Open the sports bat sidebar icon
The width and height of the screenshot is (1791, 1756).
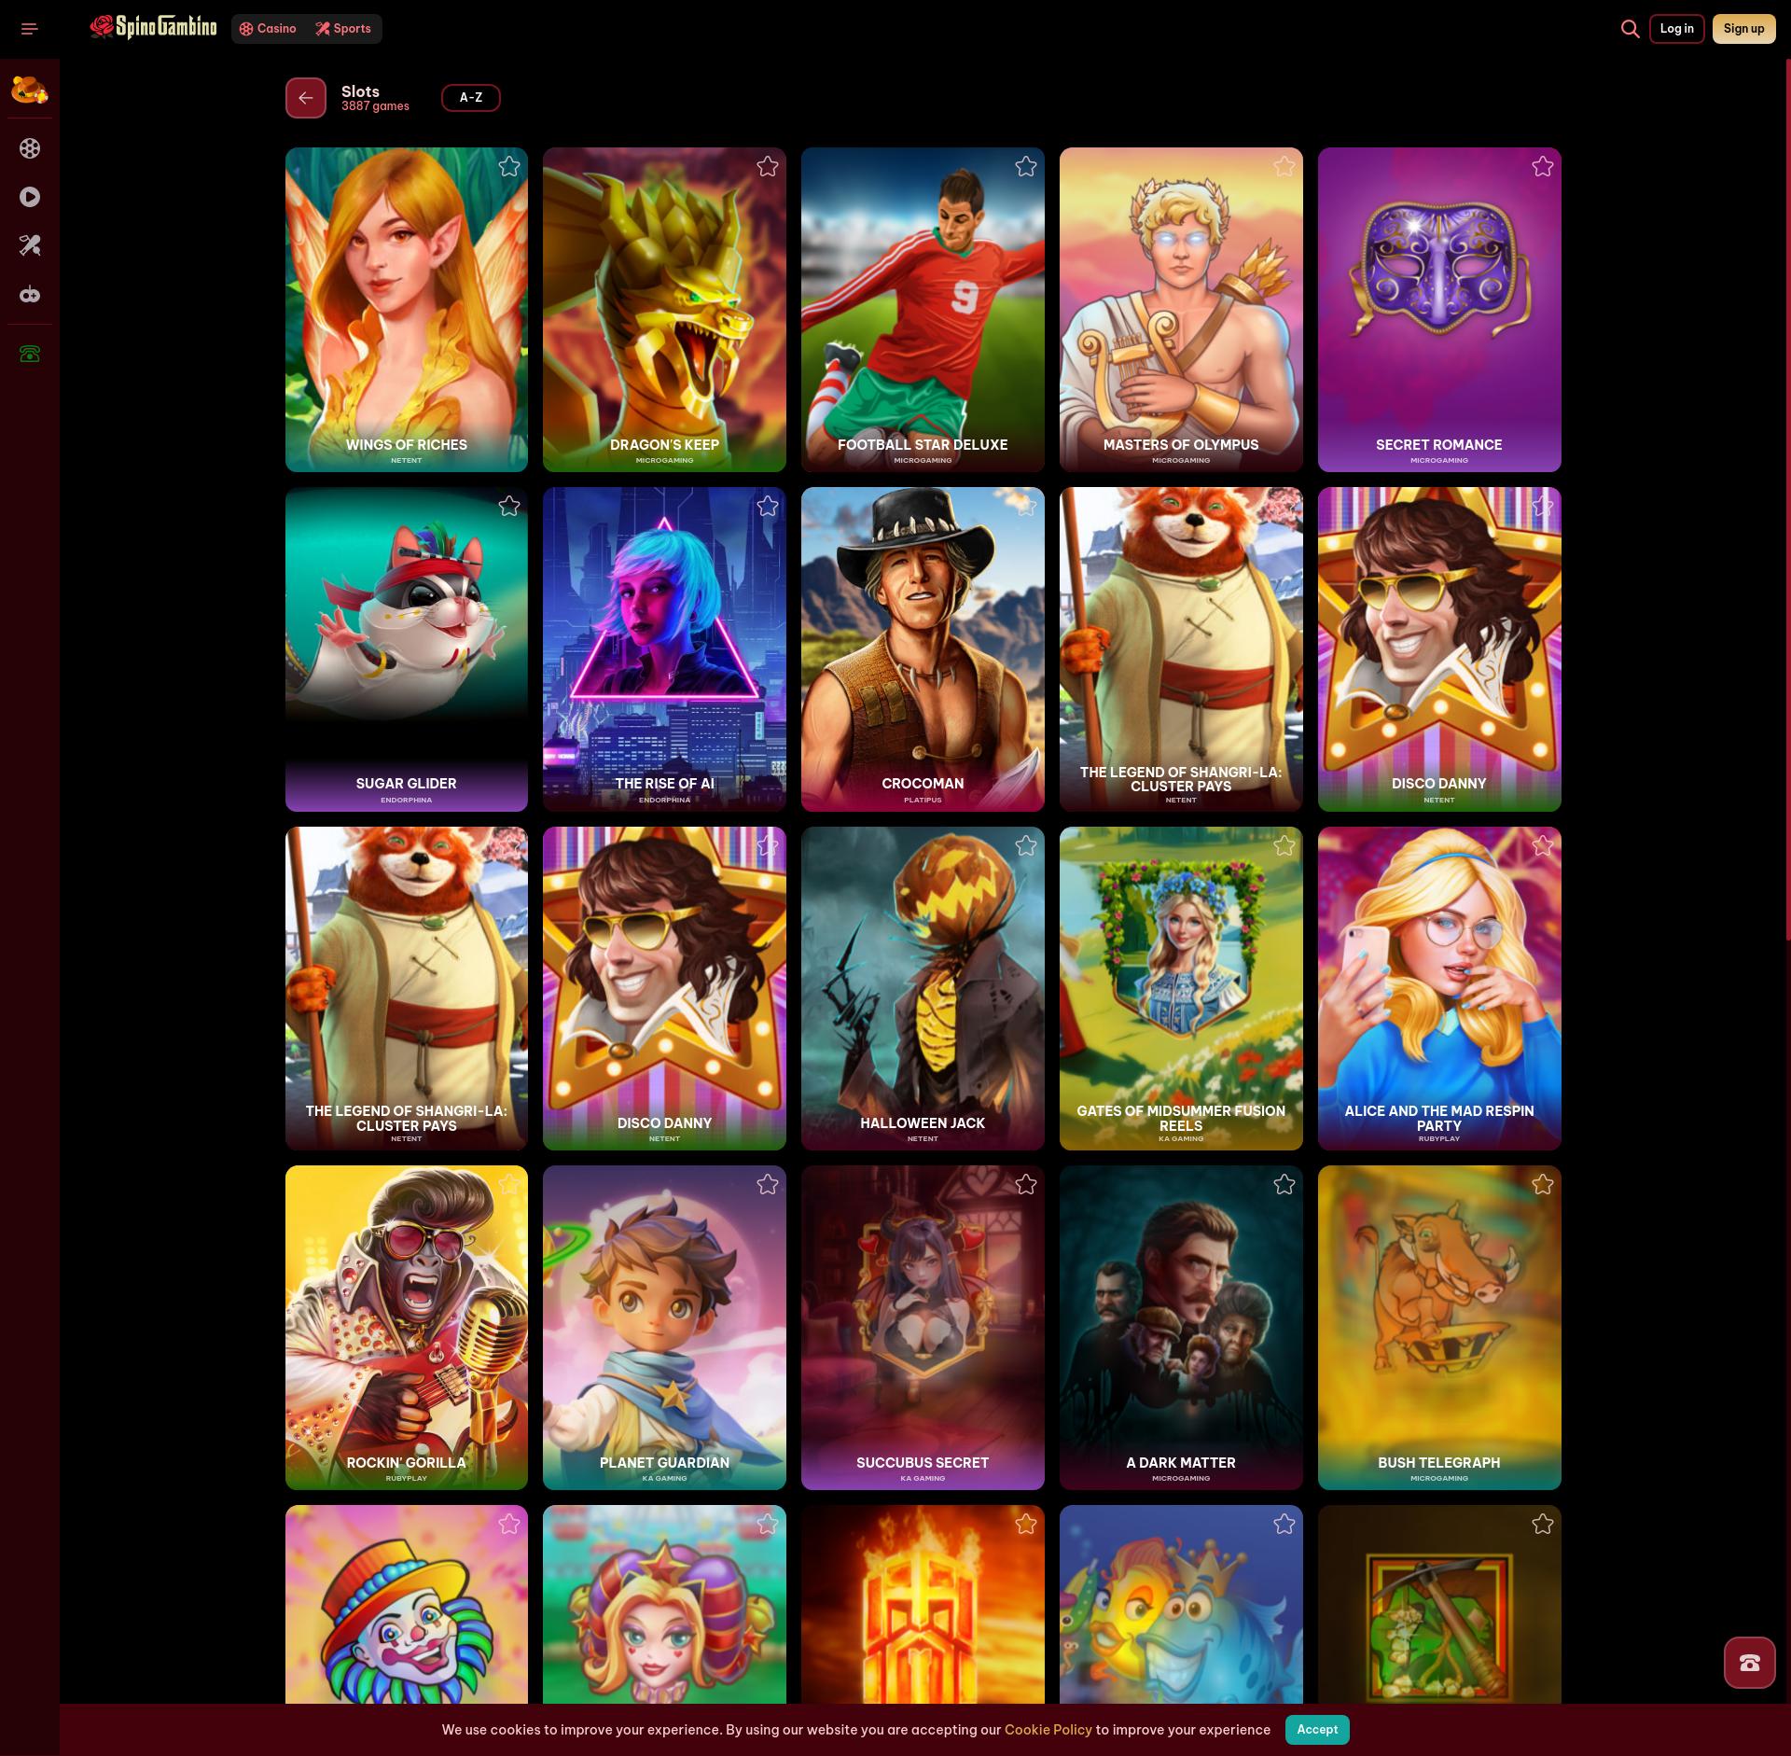(x=30, y=245)
